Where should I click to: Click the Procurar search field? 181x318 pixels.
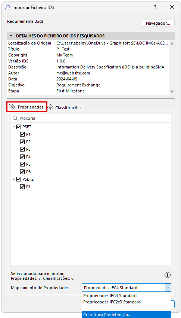pos(91,118)
